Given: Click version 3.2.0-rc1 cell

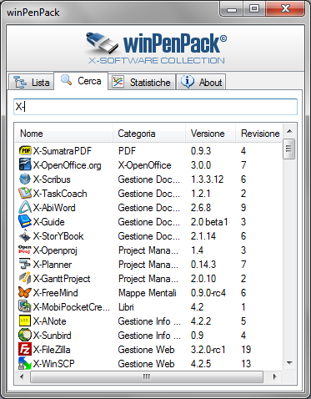Looking at the screenshot, I should click(208, 350).
